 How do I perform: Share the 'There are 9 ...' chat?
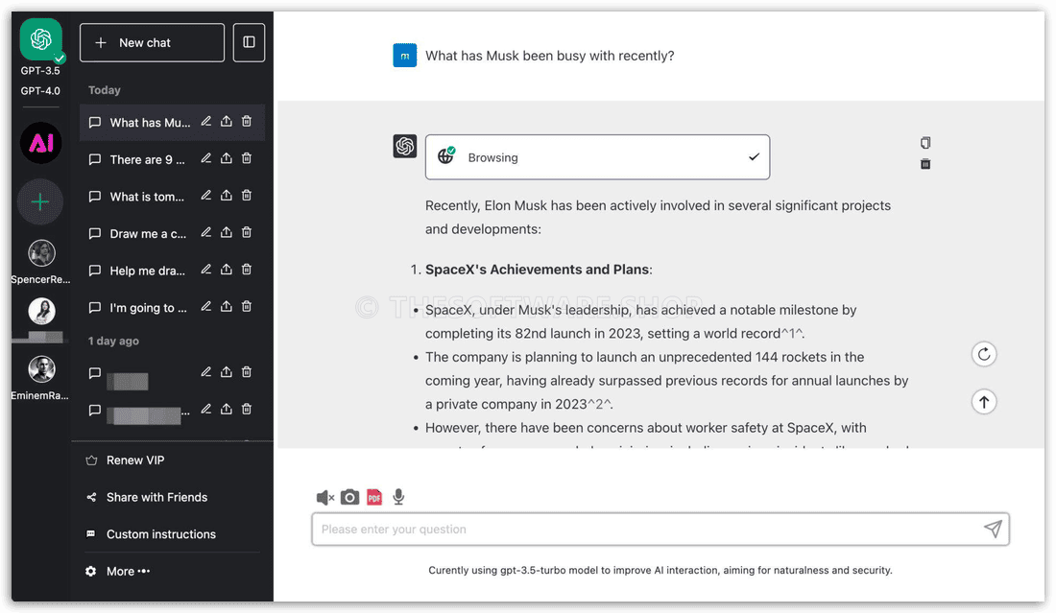click(227, 158)
